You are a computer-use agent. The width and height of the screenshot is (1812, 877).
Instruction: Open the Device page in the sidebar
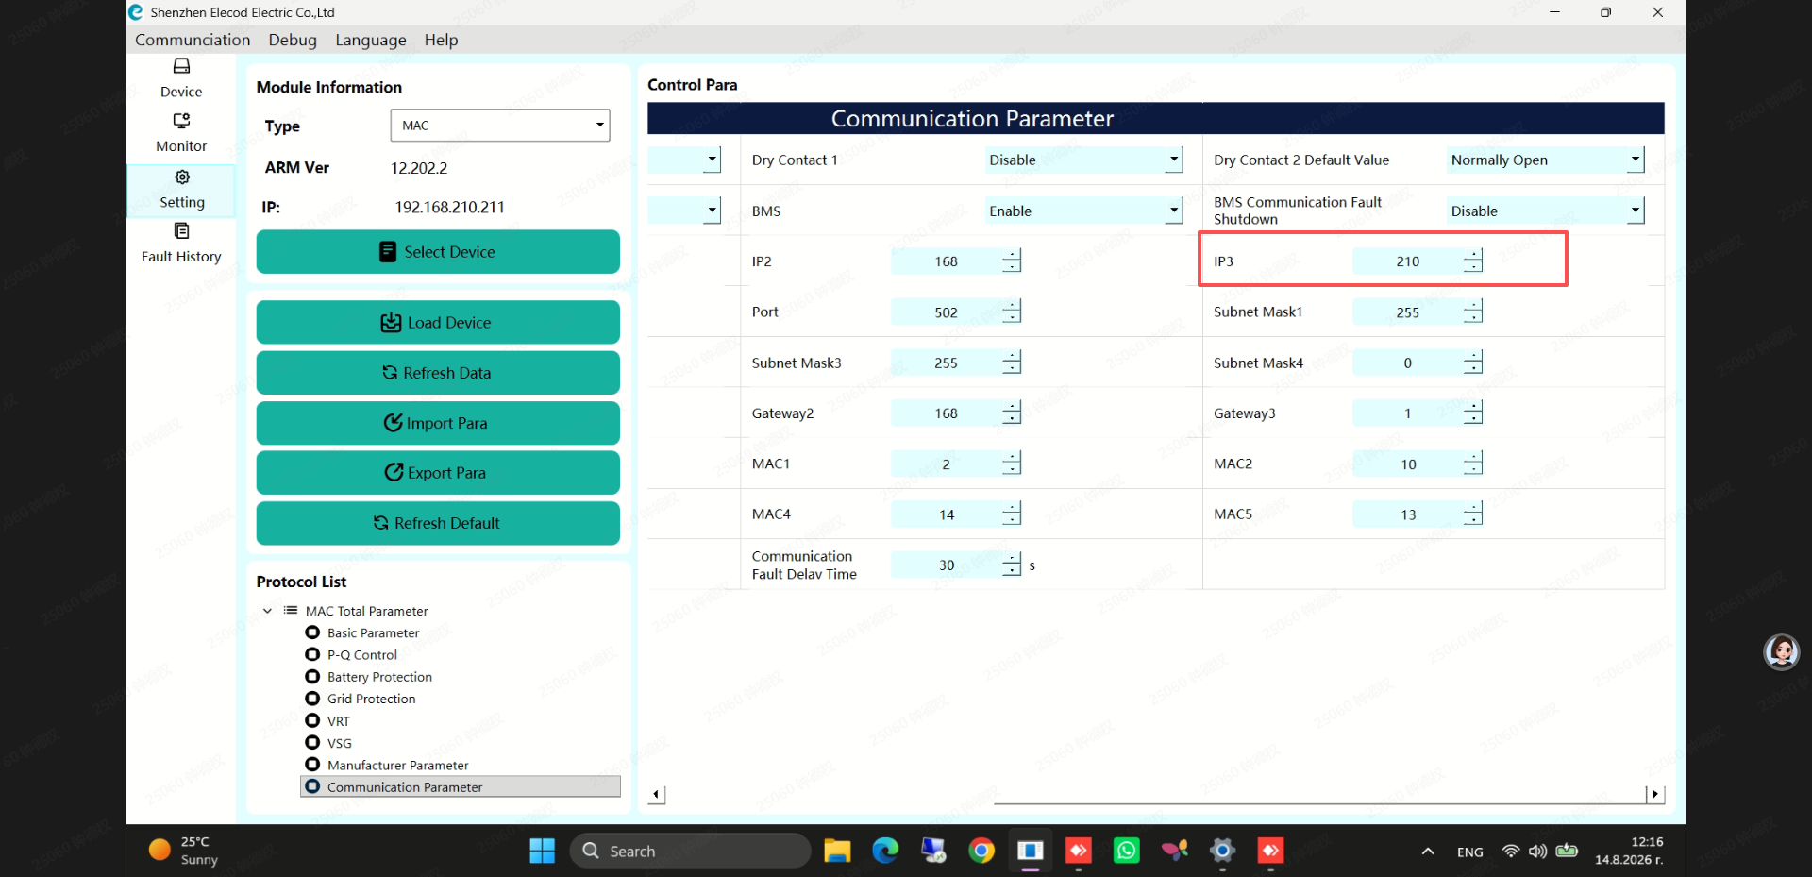[181, 78]
